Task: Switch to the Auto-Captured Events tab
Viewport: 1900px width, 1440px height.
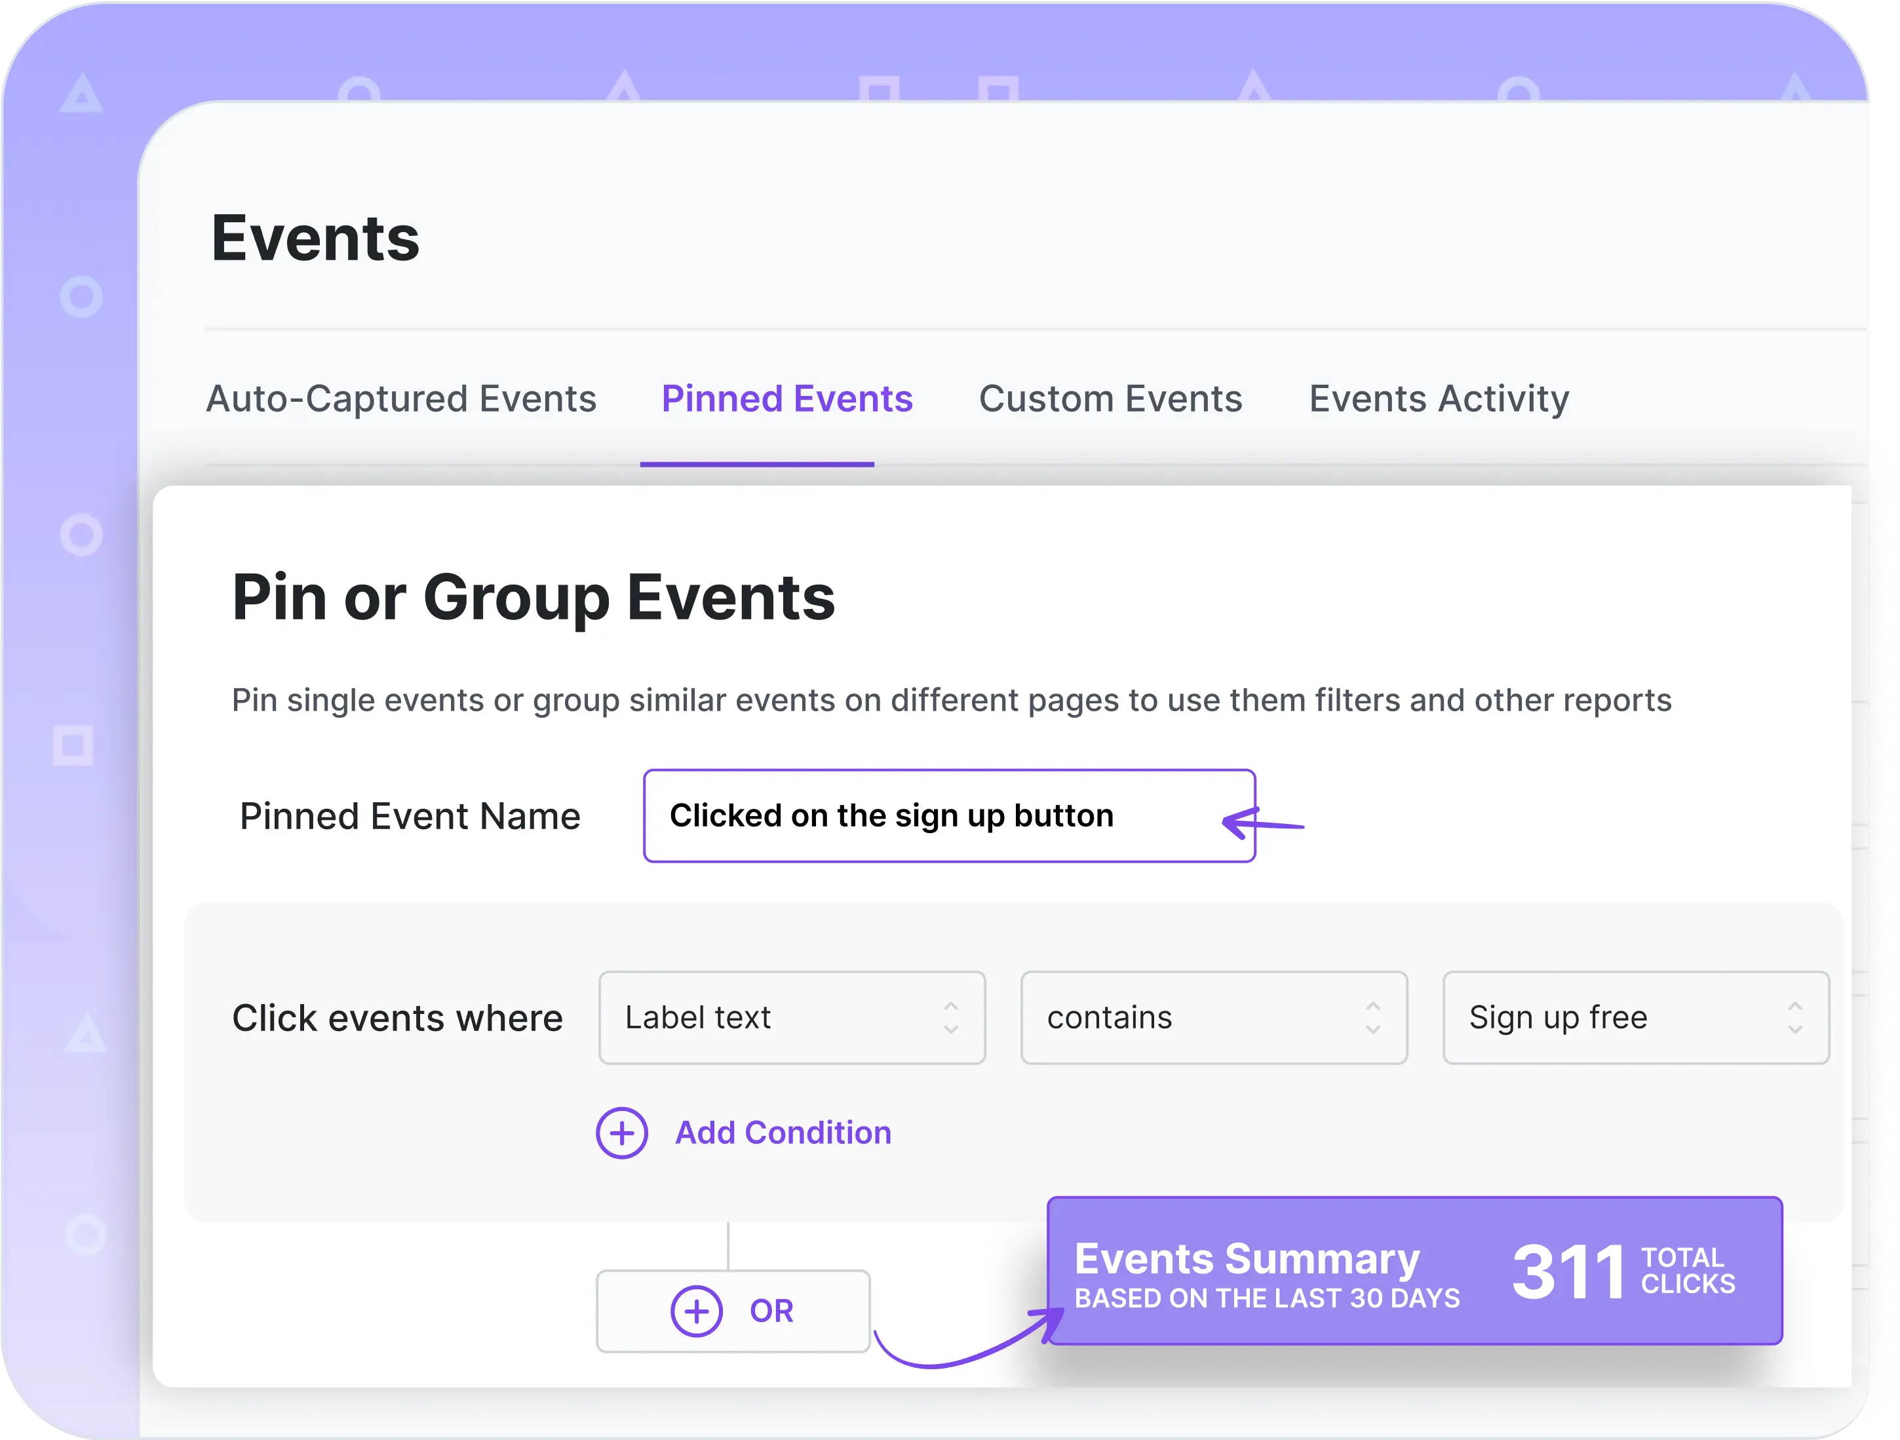Action: tap(400, 398)
